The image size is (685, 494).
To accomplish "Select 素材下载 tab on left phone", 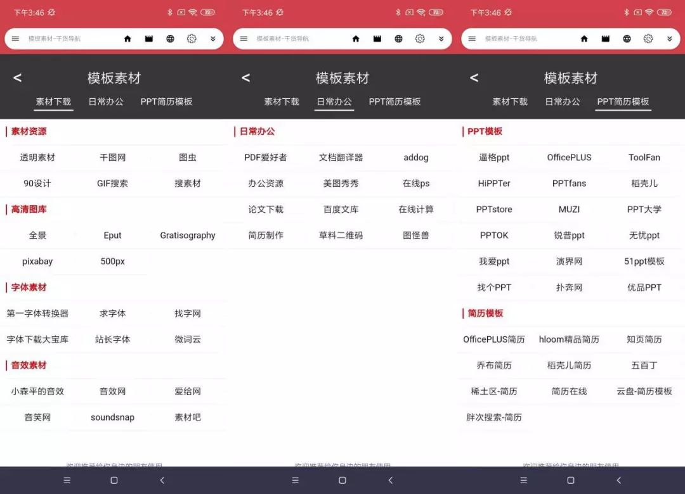I will tap(53, 102).
